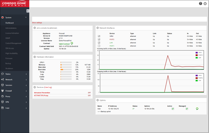Click the Show settings link
The image size is (209, 133).
tap(37, 23)
